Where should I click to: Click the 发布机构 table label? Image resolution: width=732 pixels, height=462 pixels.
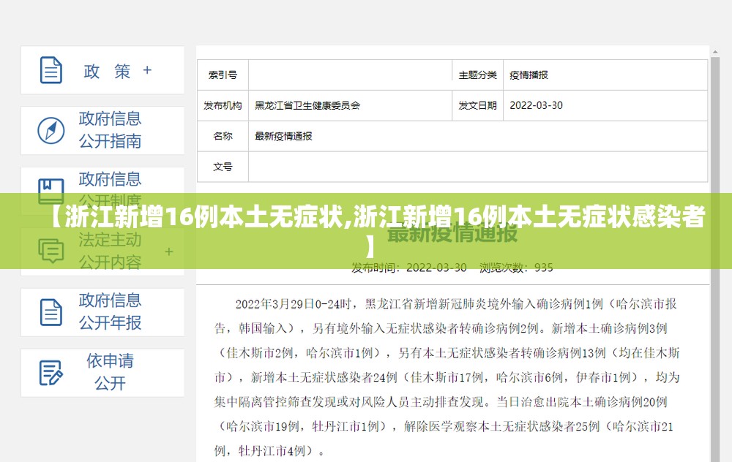(223, 106)
